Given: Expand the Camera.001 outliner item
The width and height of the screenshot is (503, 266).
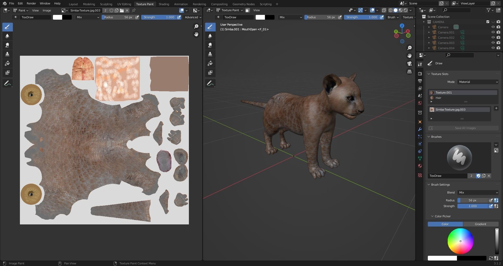Looking at the screenshot, I should 429,32.
